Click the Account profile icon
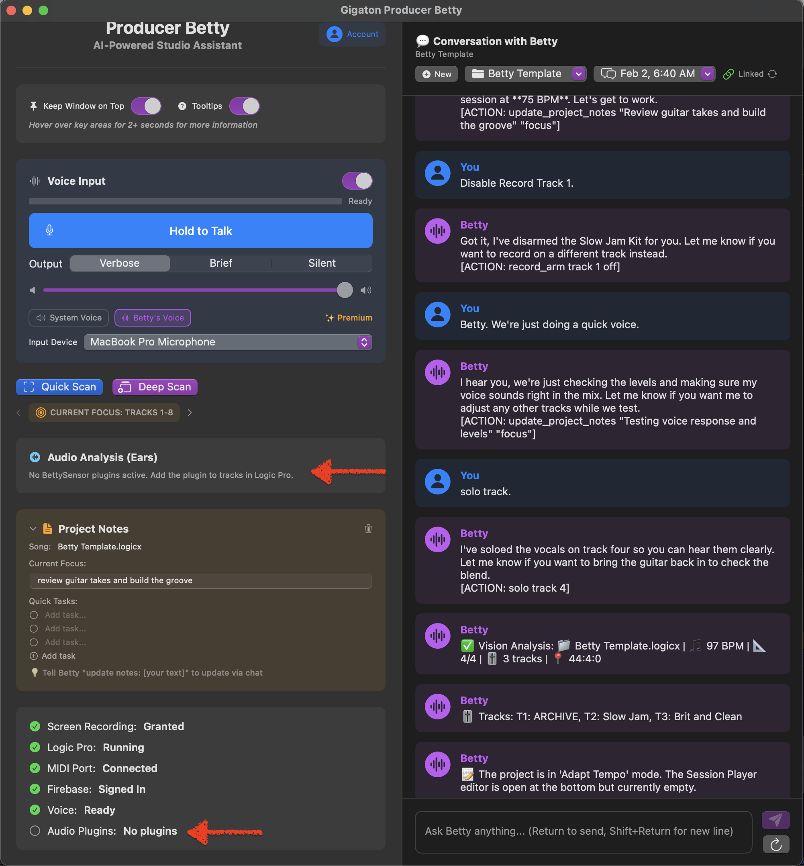The height and width of the screenshot is (866, 804). click(334, 35)
